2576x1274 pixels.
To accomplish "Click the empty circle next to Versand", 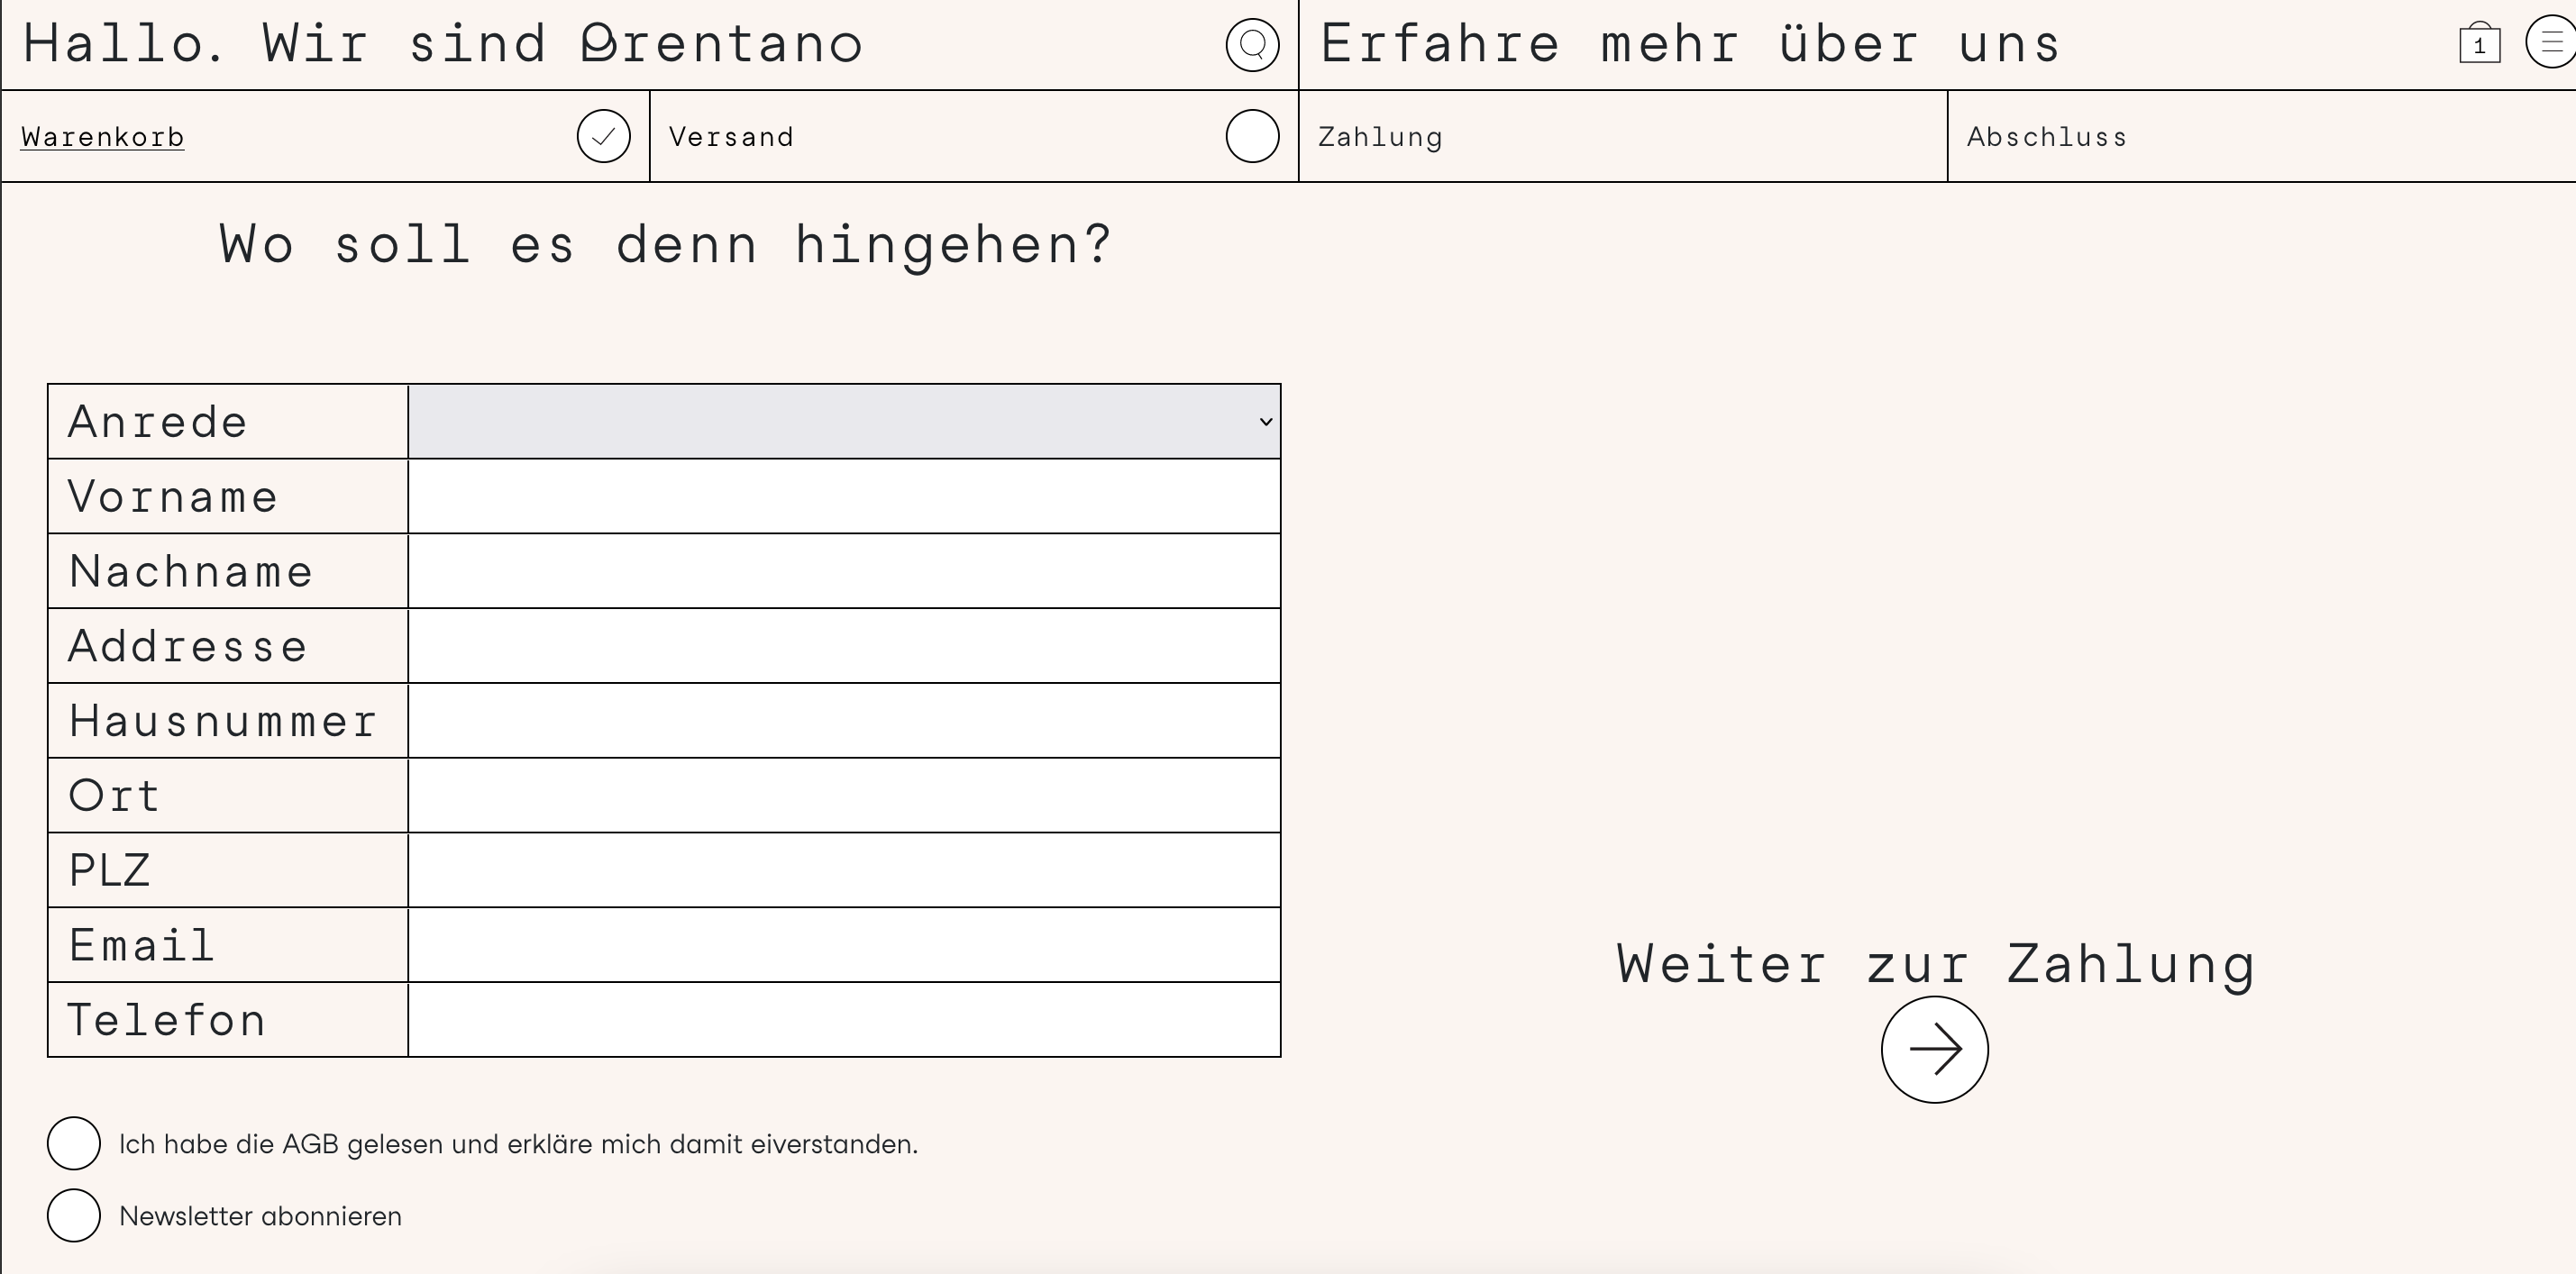I will (1252, 136).
